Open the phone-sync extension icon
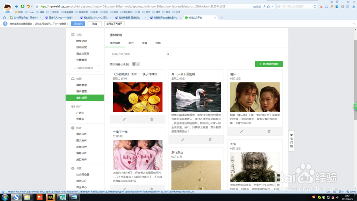This screenshot has width=357, height=201. tap(342, 6)
